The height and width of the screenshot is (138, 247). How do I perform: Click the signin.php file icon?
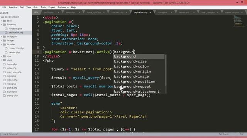pyautogui.click(x=4, y=92)
